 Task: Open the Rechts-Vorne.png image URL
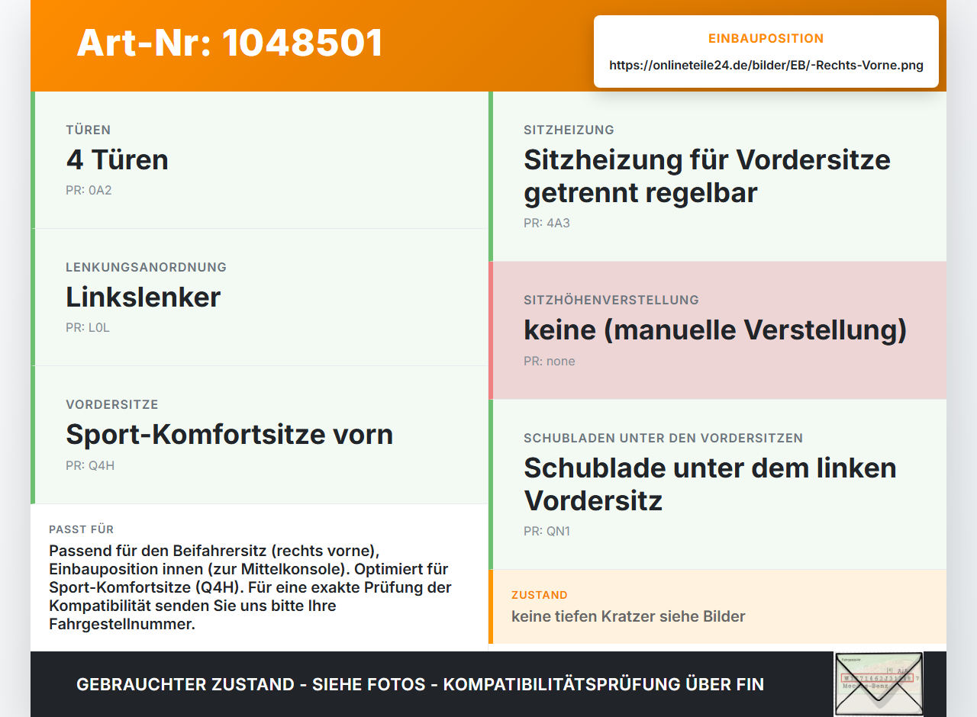766,66
